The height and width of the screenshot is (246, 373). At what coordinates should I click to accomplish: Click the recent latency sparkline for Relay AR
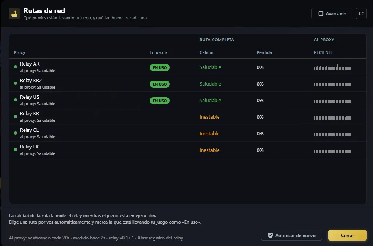pyautogui.click(x=332, y=67)
